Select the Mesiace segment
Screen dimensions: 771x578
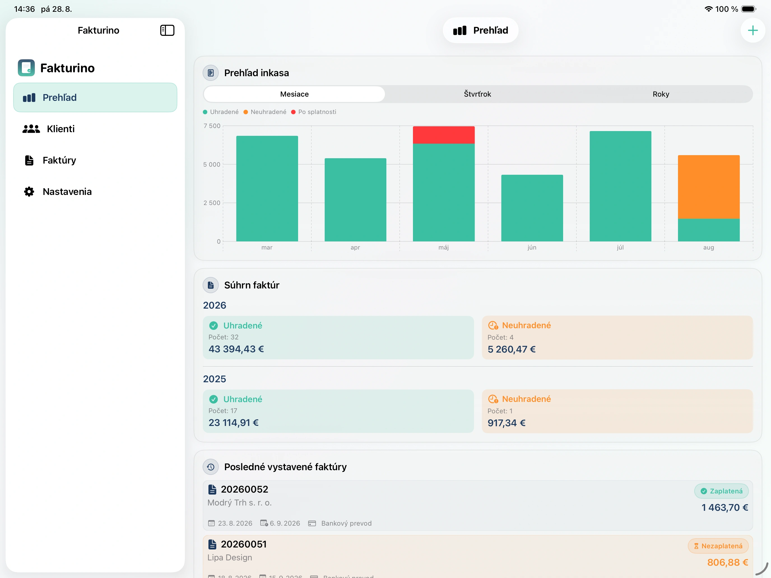click(x=294, y=94)
